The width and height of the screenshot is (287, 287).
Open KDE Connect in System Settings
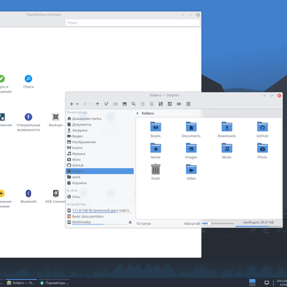(55, 197)
